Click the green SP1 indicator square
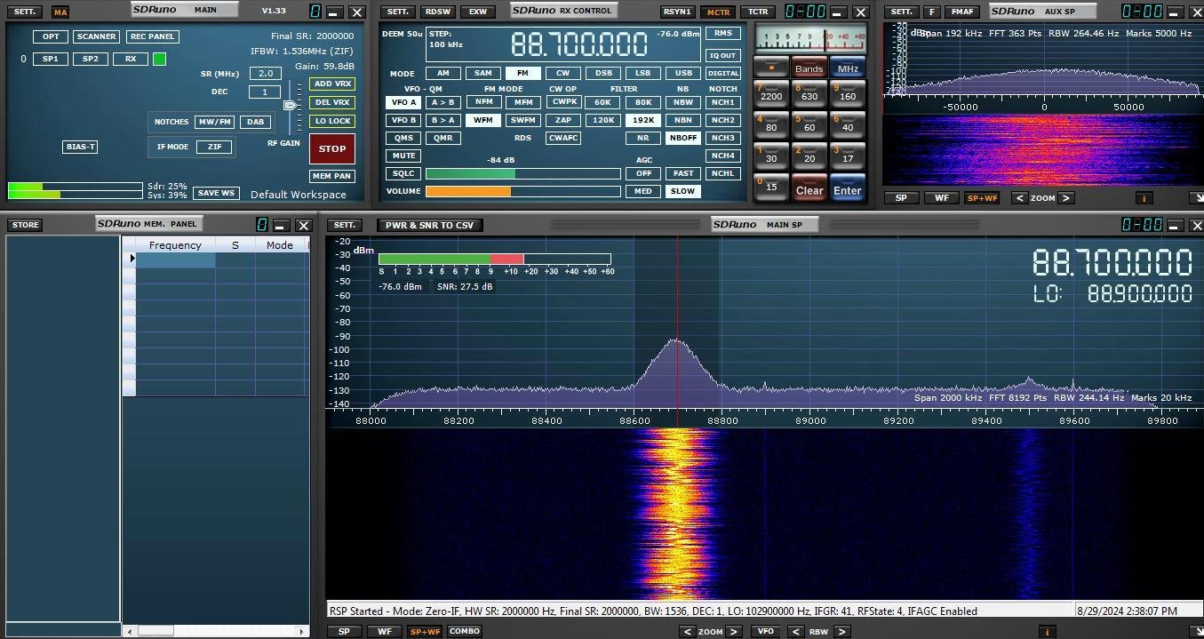Viewport: 1204px width, 639px height. [x=159, y=60]
